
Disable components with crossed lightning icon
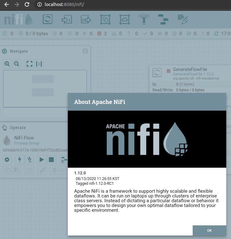tap(29, 160)
